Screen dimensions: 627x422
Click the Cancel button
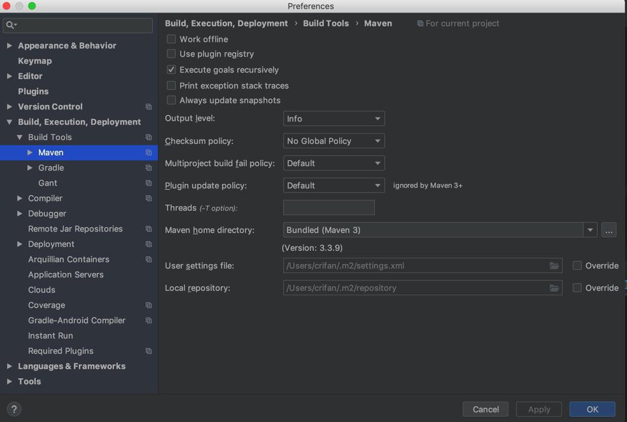click(485, 409)
